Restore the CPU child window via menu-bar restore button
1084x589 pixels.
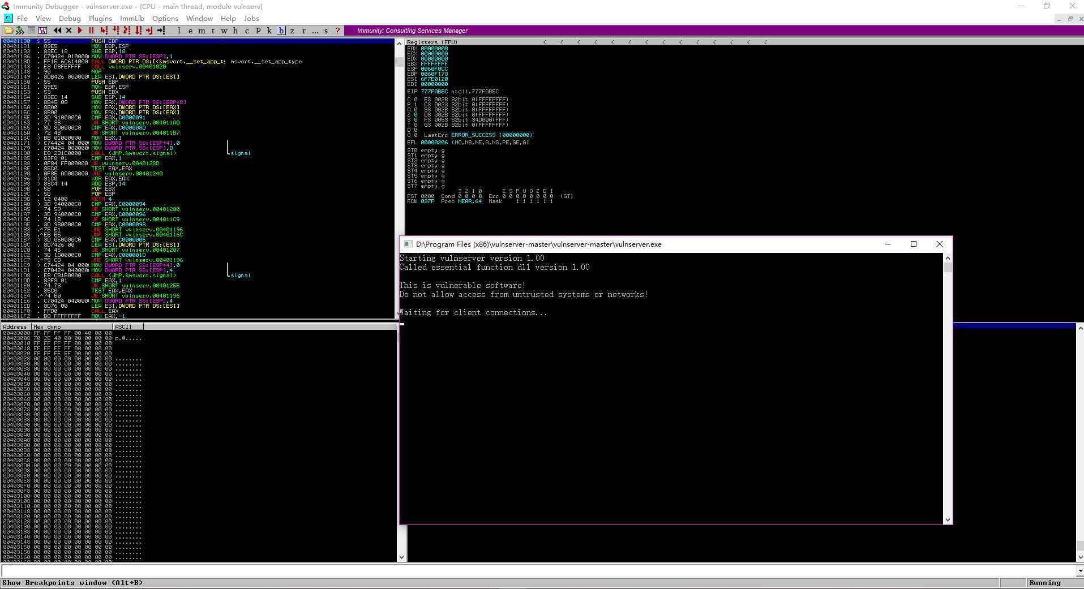pos(1069,19)
